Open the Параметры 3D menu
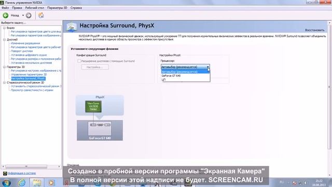332x187 pixels. 57,8
